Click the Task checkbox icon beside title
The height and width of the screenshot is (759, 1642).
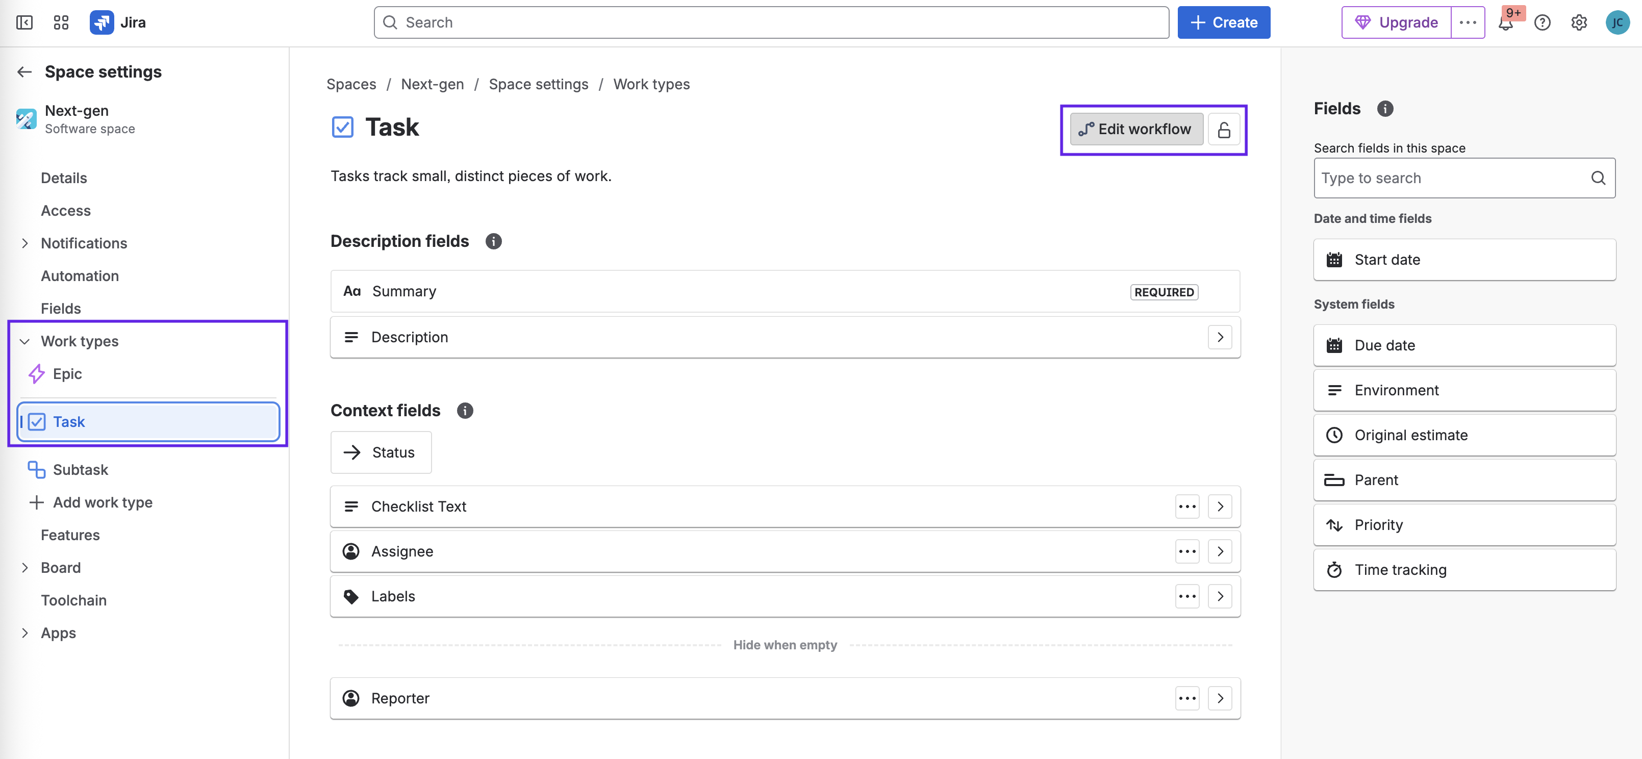(342, 128)
